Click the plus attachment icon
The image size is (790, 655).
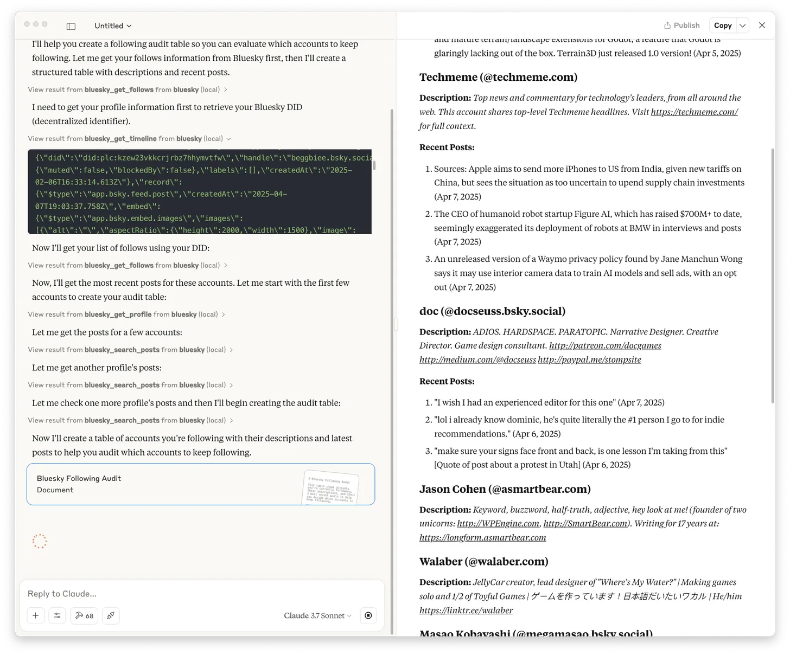[x=36, y=615]
